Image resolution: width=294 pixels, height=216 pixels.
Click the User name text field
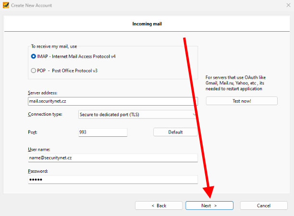113,157
